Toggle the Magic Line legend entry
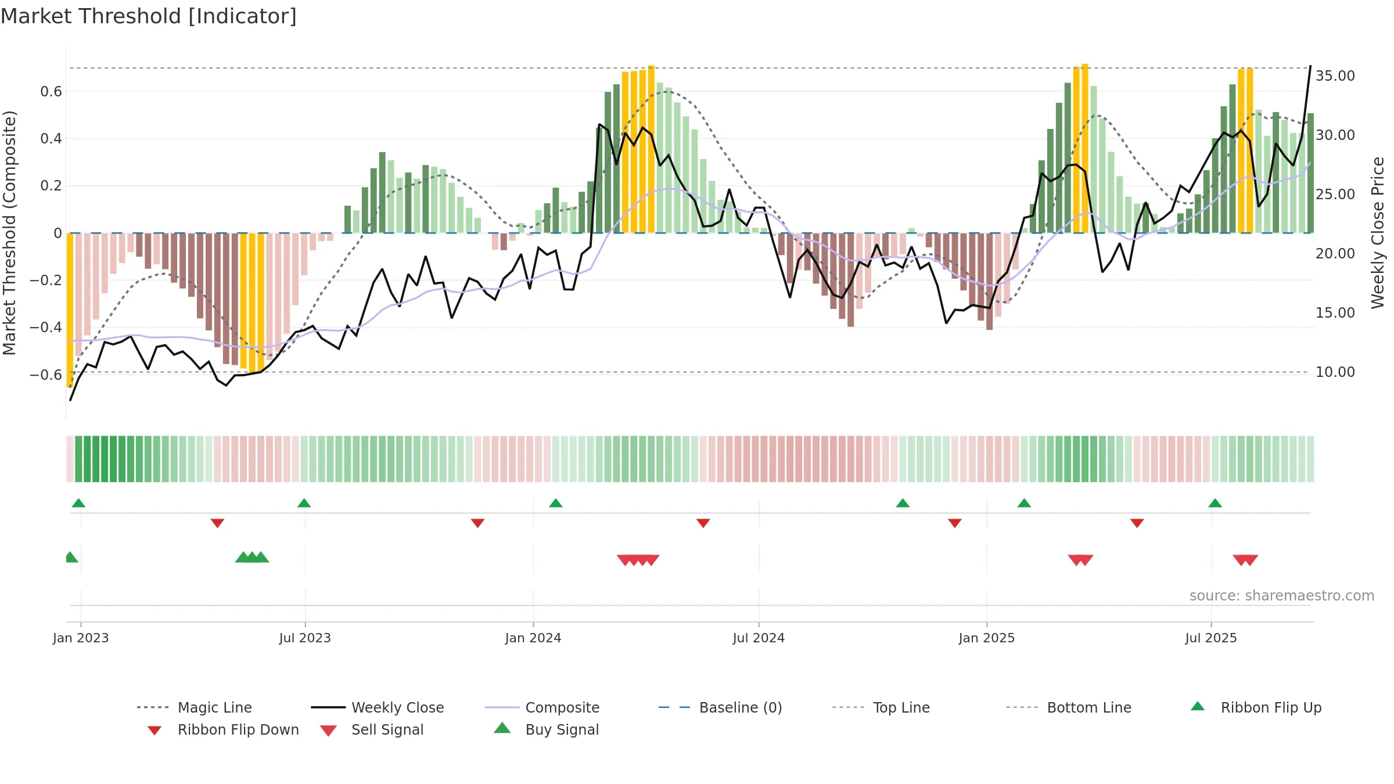This screenshot has height=784, width=1394. click(195, 707)
